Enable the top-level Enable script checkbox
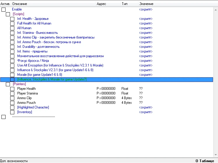The height and width of the screenshot is (163, 218). click(x=4, y=10)
